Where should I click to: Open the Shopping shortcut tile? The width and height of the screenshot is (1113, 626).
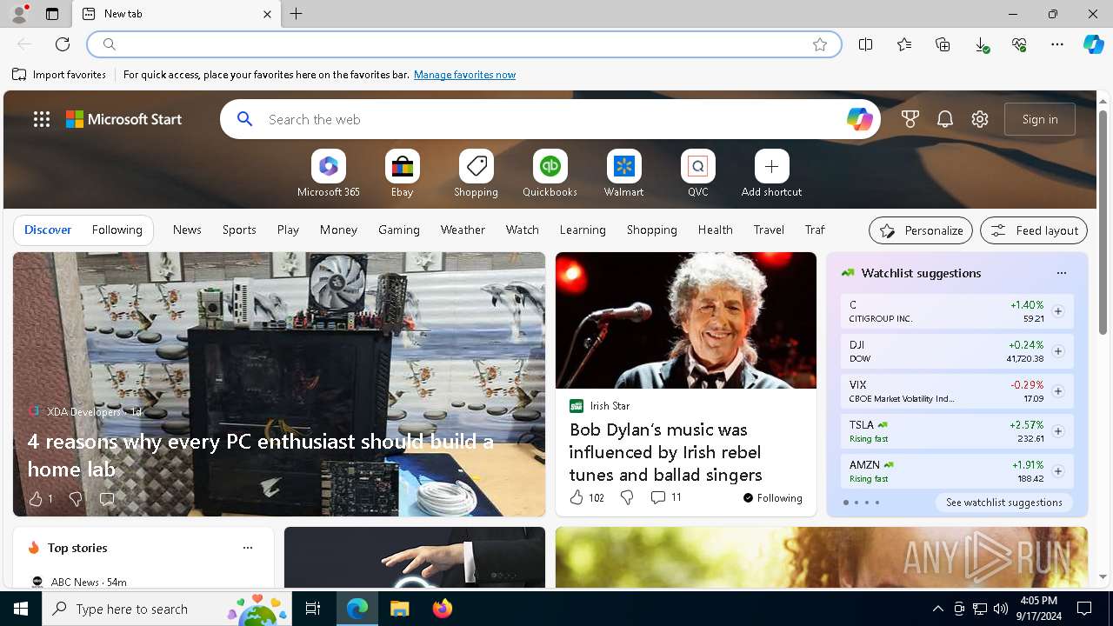476,174
